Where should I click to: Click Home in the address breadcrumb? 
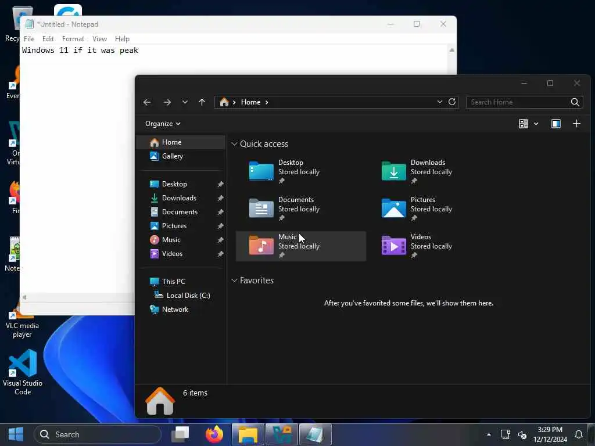click(x=251, y=102)
